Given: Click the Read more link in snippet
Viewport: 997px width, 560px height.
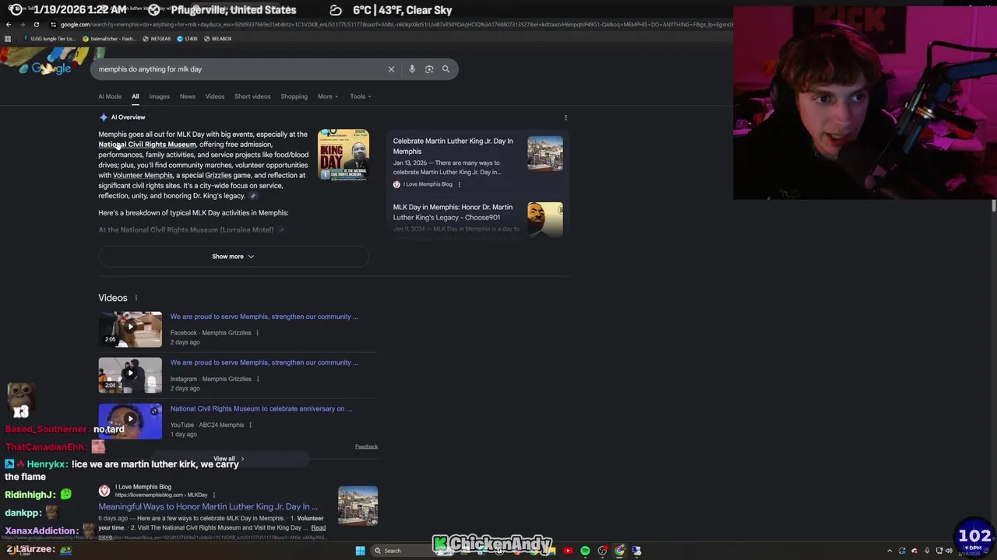Looking at the screenshot, I should pos(319,528).
